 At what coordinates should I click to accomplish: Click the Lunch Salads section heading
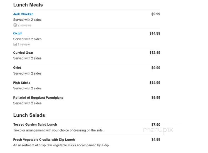click(x=29, y=115)
